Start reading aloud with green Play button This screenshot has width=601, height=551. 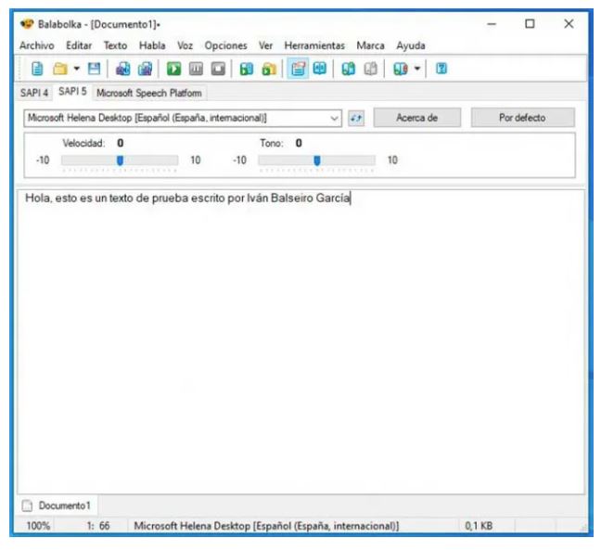173,69
